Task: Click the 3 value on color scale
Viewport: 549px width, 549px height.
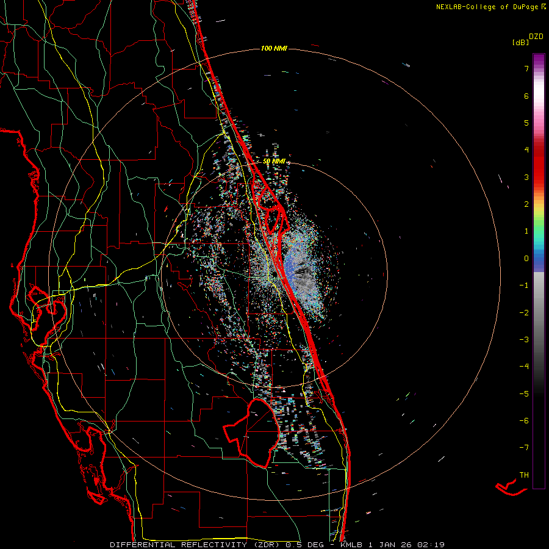Action: pos(526,177)
